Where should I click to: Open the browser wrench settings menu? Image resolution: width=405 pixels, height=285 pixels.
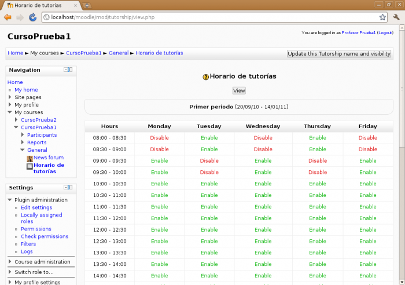click(396, 17)
